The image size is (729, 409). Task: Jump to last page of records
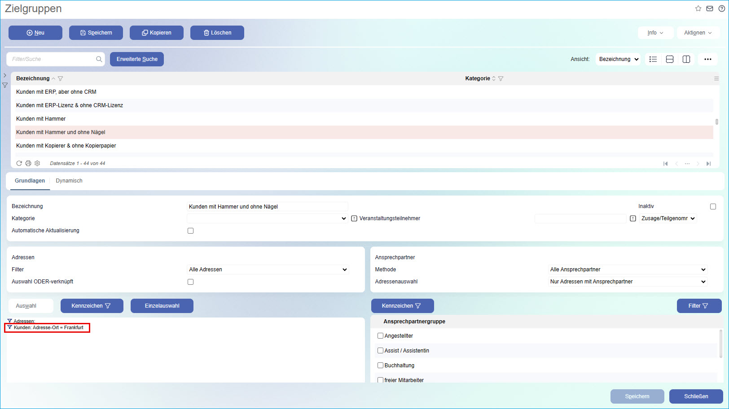pos(708,164)
